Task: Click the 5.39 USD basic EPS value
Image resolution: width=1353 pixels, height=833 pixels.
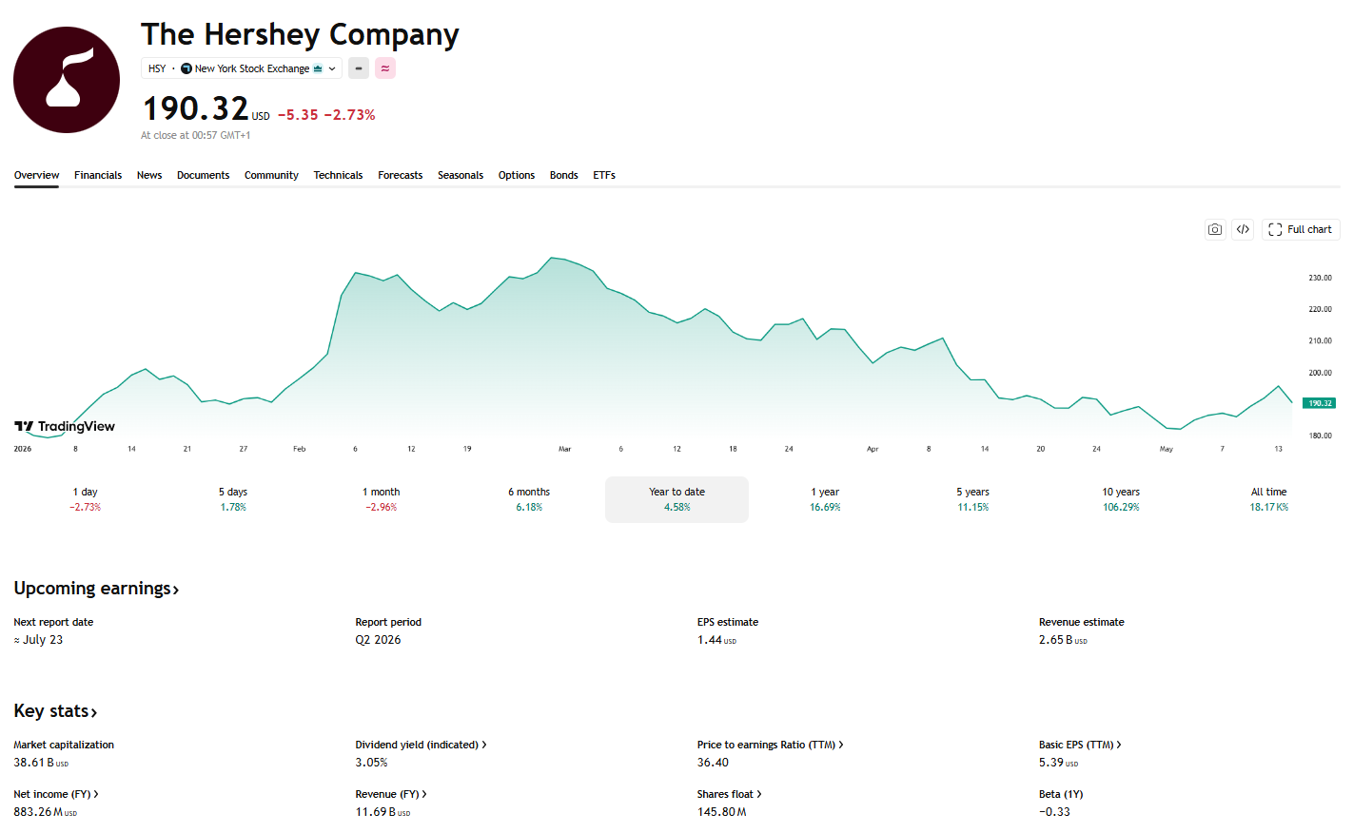Action: [x=1058, y=763]
